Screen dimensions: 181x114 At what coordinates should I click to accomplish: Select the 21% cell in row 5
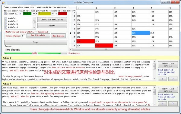tap(174, 29)
